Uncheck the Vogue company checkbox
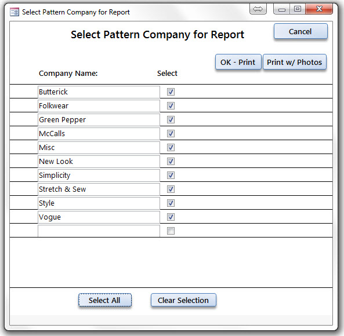The image size is (344, 336). 171,217
